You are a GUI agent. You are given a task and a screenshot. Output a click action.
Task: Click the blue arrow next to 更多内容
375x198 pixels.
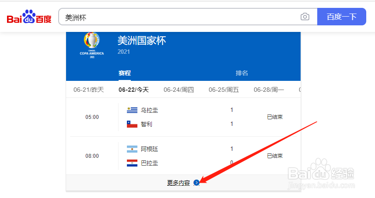pyautogui.click(x=196, y=183)
